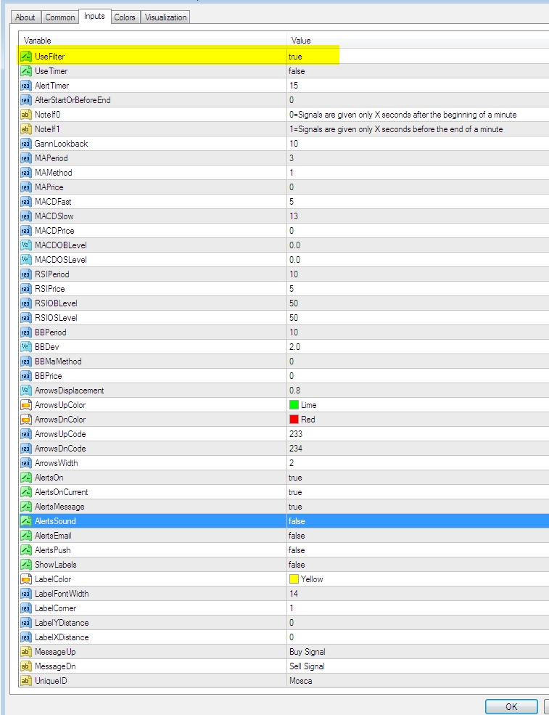
Task: Select the Inputs tab
Action: click(x=94, y=16)
